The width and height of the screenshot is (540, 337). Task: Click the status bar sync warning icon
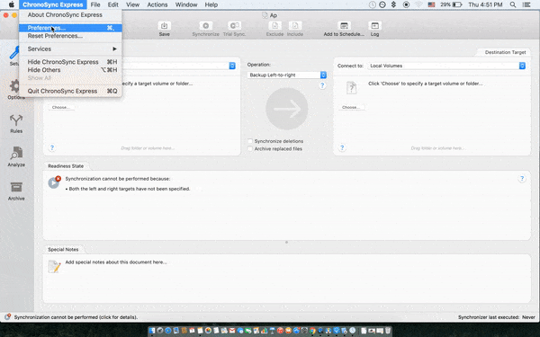click(7, 317)
